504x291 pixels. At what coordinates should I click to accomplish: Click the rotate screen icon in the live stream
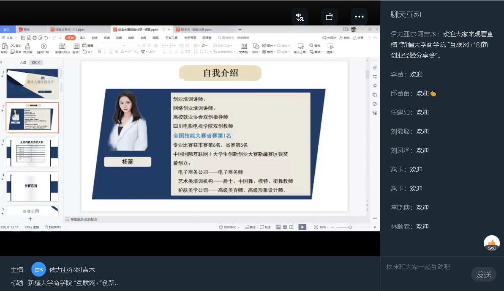(x=330, y=17)
